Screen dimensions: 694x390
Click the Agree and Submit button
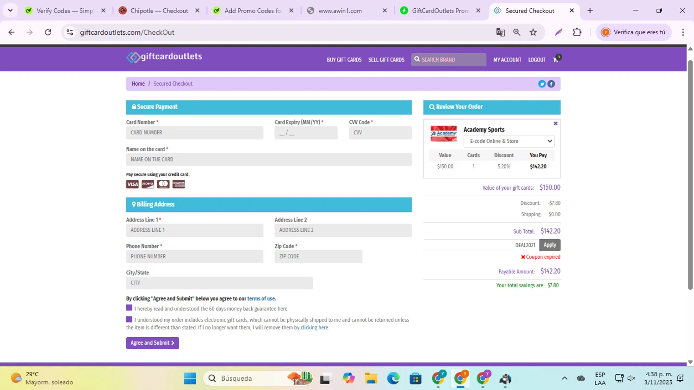coord(152,343)
